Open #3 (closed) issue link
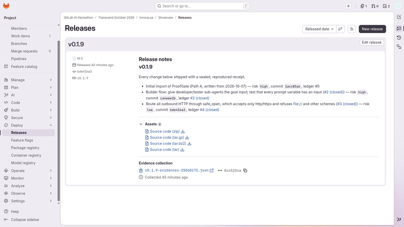 coord(347,104)
